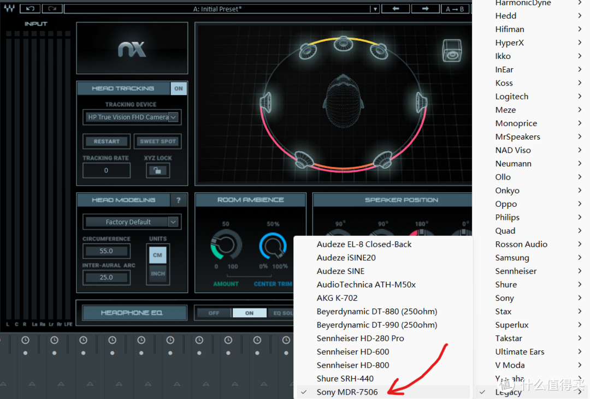Select the center speaker above the head

(343, 43)
